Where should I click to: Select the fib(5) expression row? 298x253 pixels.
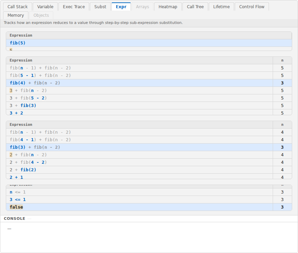click(x=149, y=43)
